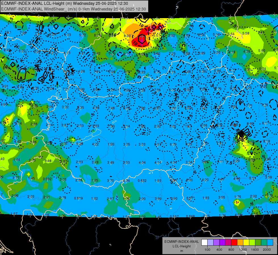The width and height of the screenshot is (278, 255).
Task: Click the map value '1.95'
Action: (x=111, y=144)
